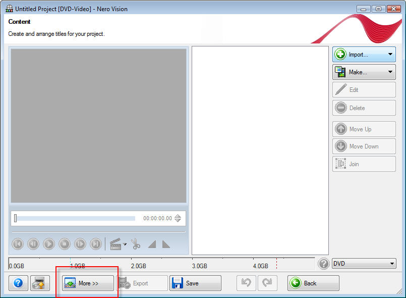Image resolution: width=406 pixels, height=298 pixels.
Task: Click the Nero Vision title bar icon
Action: coord(9,9)
